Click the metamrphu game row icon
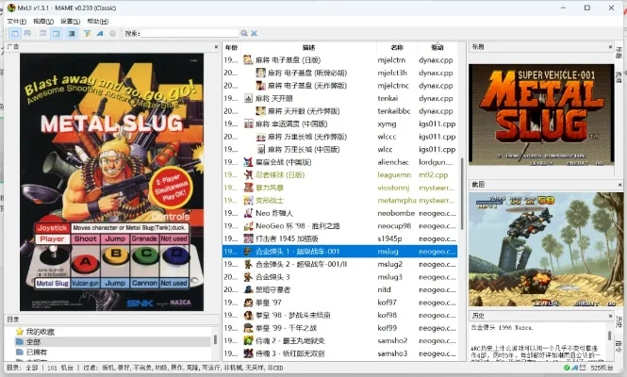Viewport: 627px width, 377px height. coord(248,201)
